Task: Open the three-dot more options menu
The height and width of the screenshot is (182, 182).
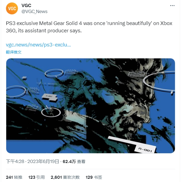Action: pos(172,6)
